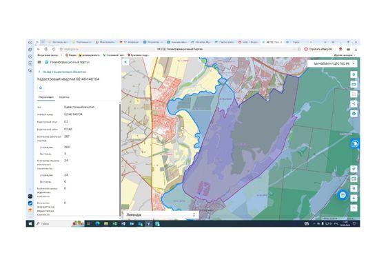Switch to the Информация tab

coord(46,97)
